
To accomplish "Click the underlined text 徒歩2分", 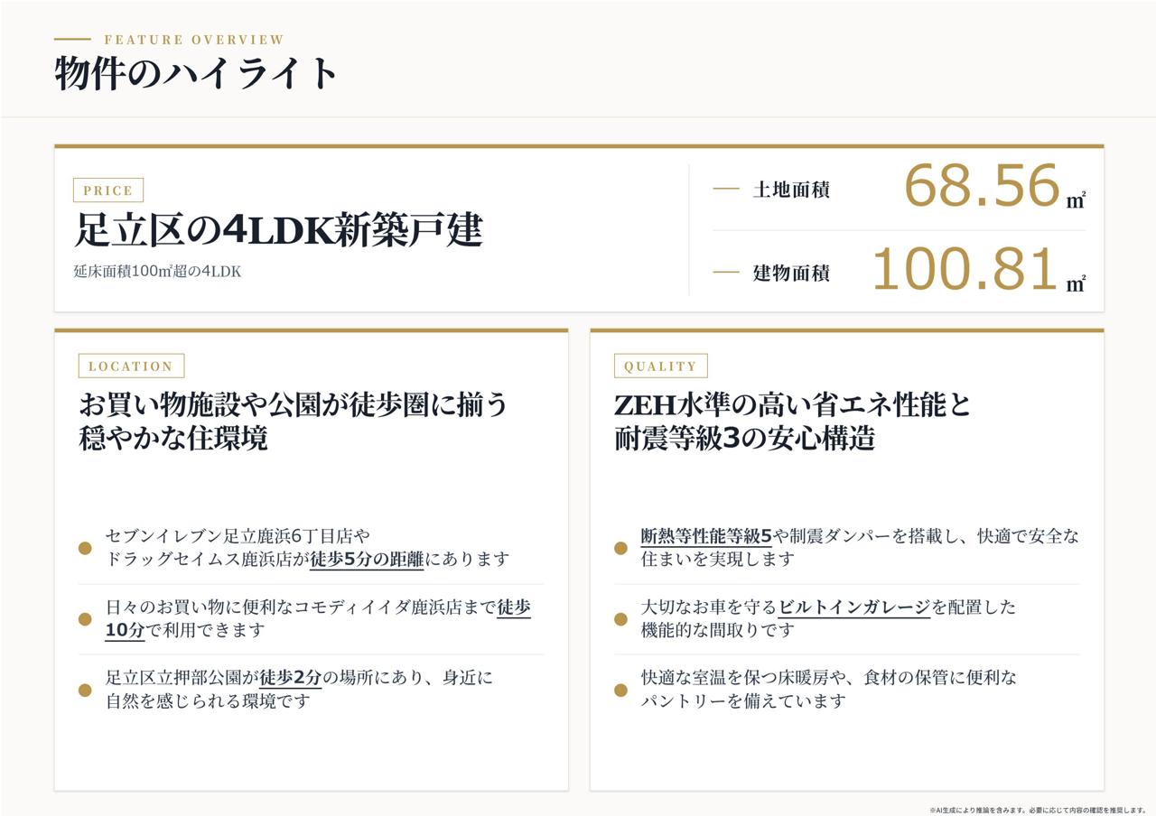I will 290,678.
